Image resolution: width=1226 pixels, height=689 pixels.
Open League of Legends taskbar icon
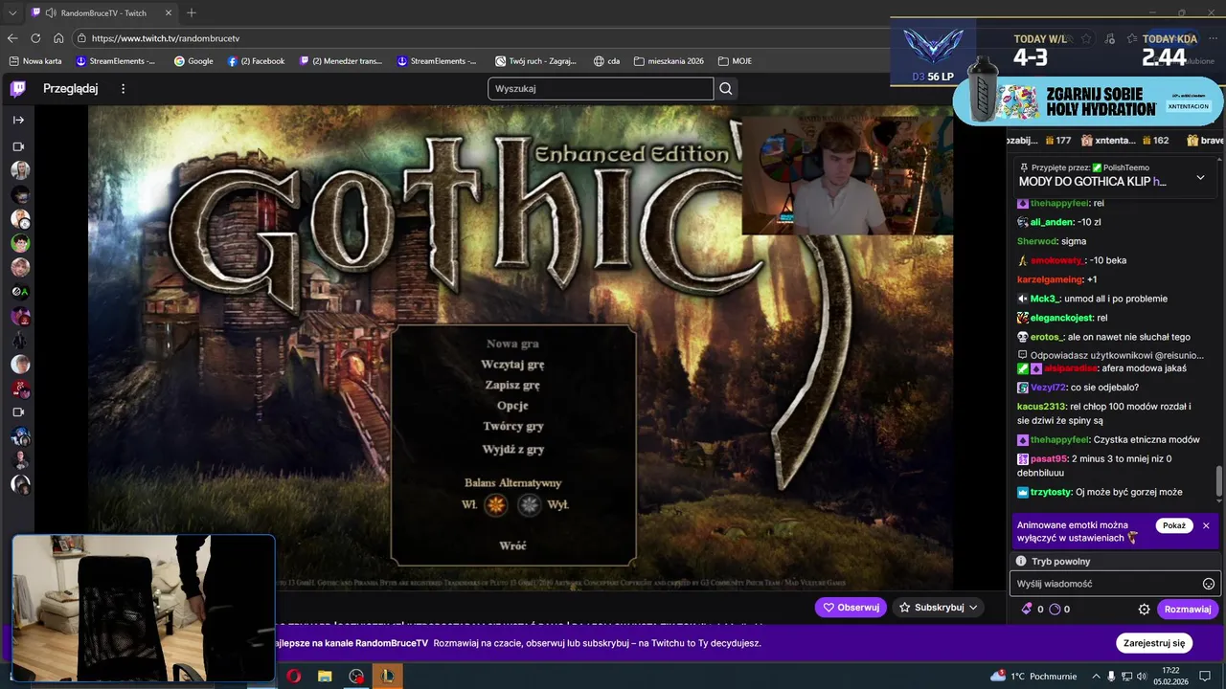pos(388,677)
